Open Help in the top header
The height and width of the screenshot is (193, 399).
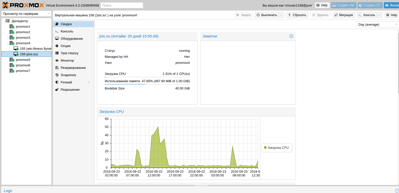[x=322, y=5]
